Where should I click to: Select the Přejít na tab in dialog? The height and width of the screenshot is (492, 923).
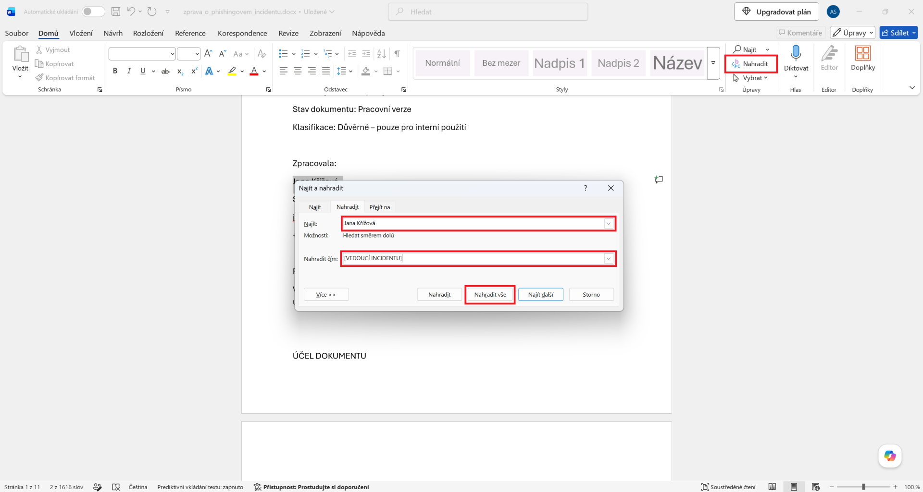[380, 207]
